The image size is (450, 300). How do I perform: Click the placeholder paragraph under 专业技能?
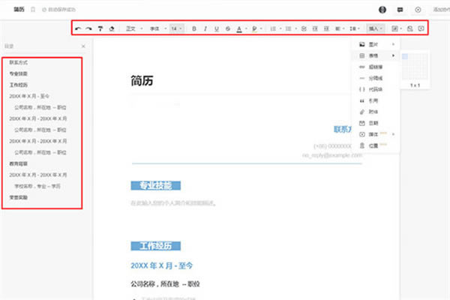click(174, 203)
